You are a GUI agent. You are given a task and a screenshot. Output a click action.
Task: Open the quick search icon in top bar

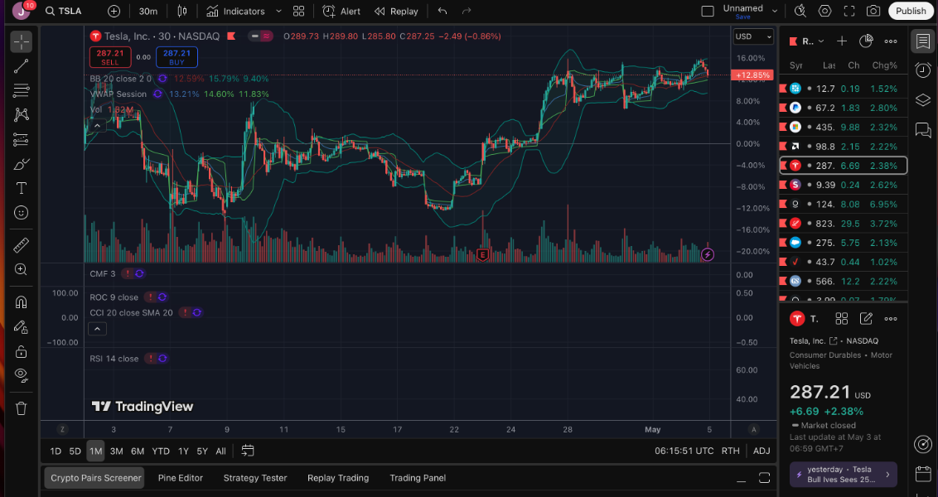click(800, 11)
